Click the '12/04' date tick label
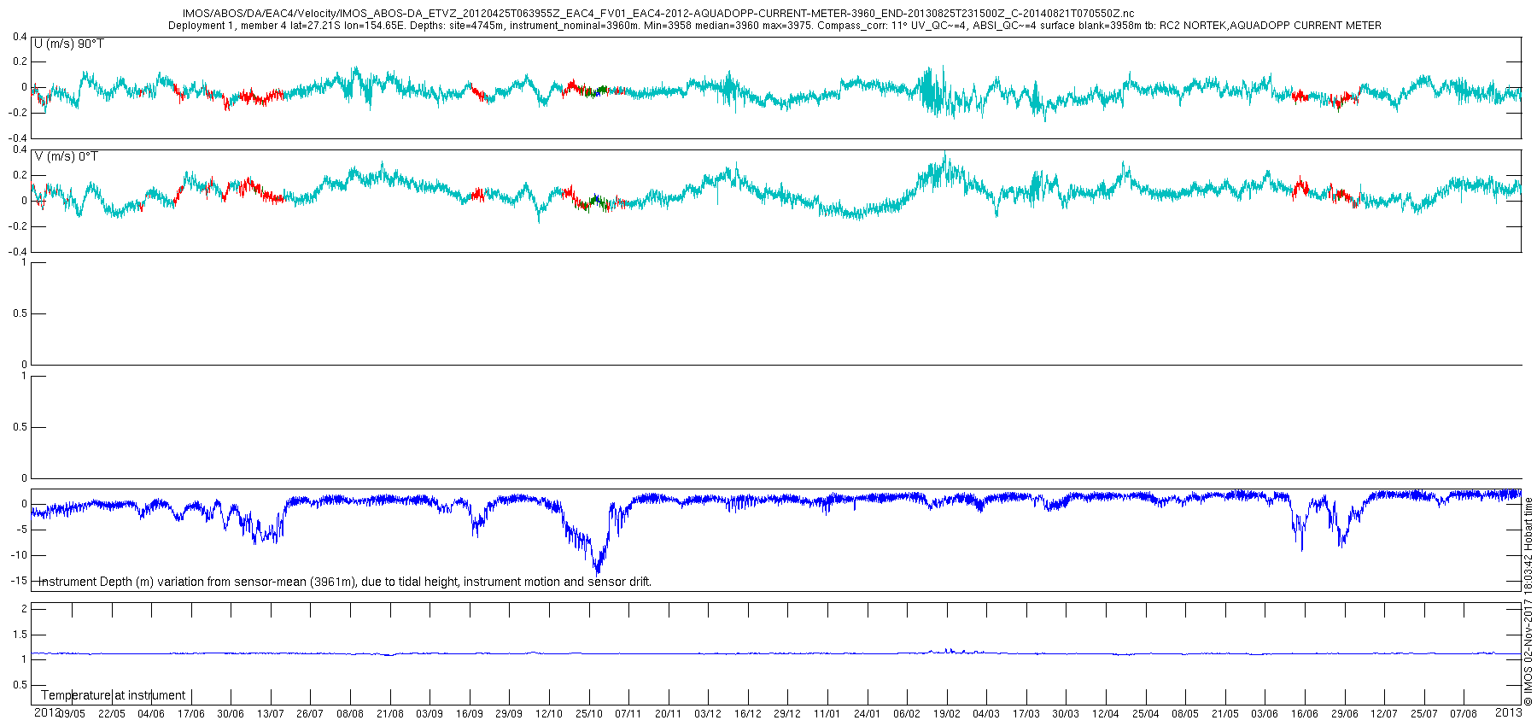Screen dimensions: 1537x726 (1106, 714)
